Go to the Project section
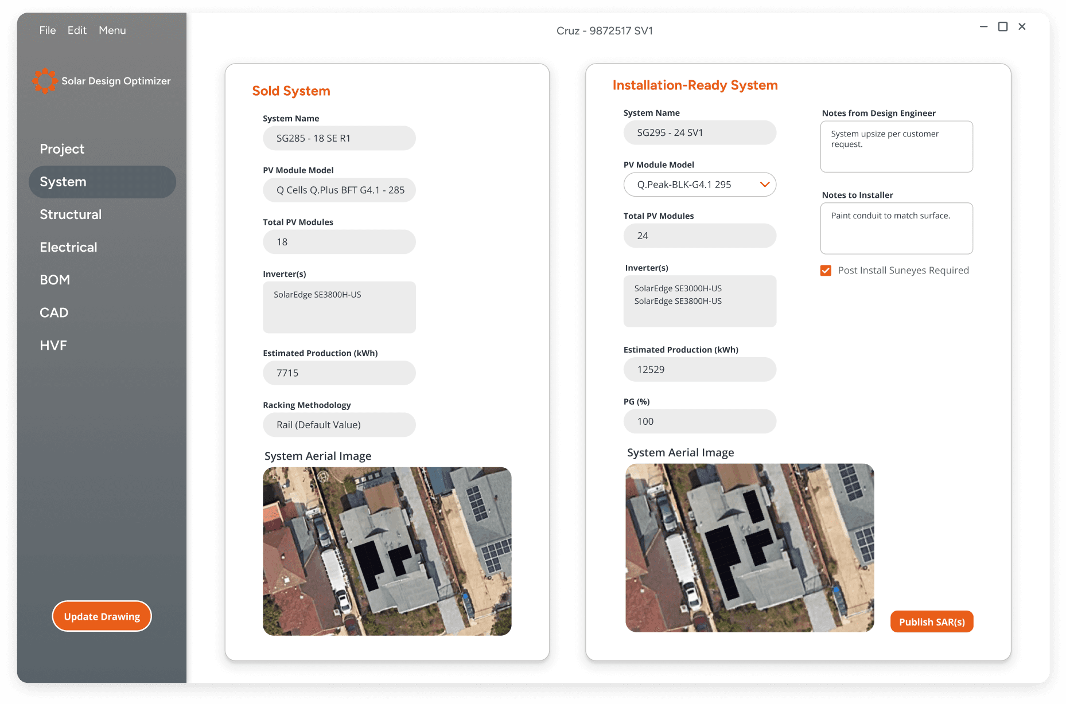The image size is (1066, 704). point(62,149)
